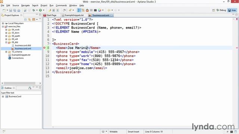Expand the 04_work folder
The image size is (239, 134).
[6, 30]
